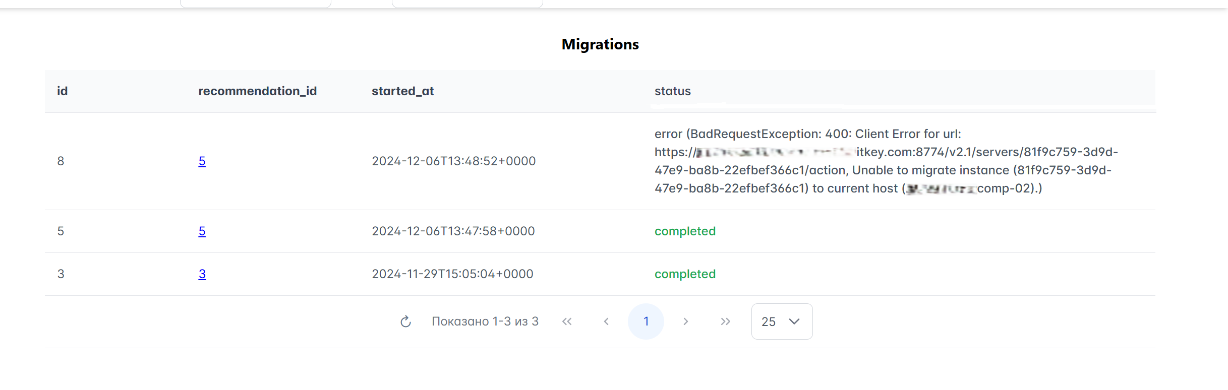Select page 1 button
1228x390 pixels.
646,321
